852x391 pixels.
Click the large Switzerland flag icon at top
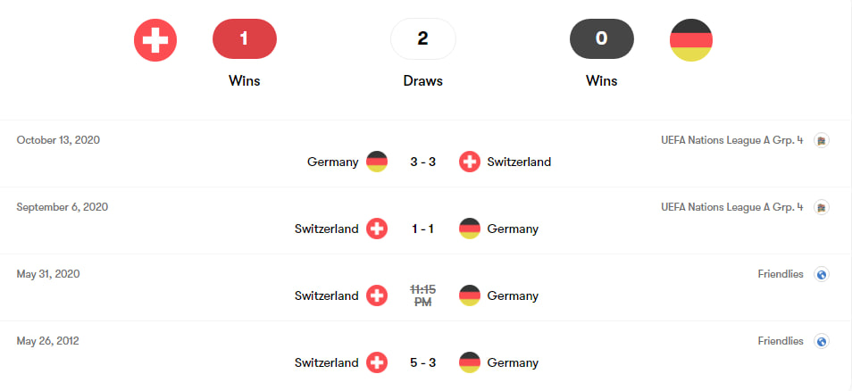point(155,40)
